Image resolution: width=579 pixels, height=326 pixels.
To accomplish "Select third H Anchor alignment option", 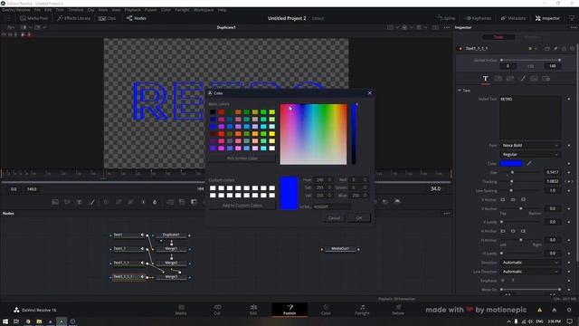I will tap(523, 231).
